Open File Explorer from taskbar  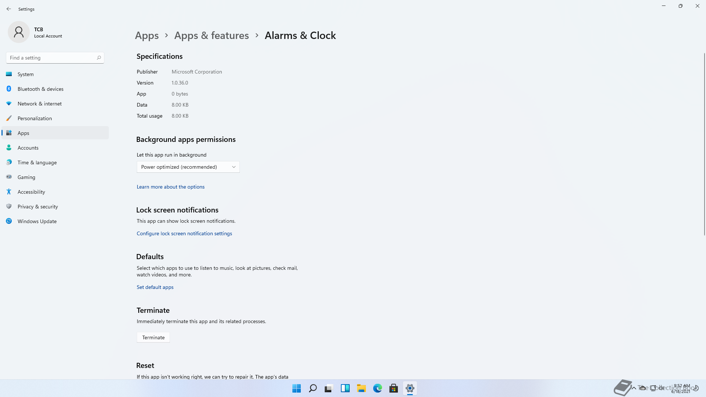point(361,388)
